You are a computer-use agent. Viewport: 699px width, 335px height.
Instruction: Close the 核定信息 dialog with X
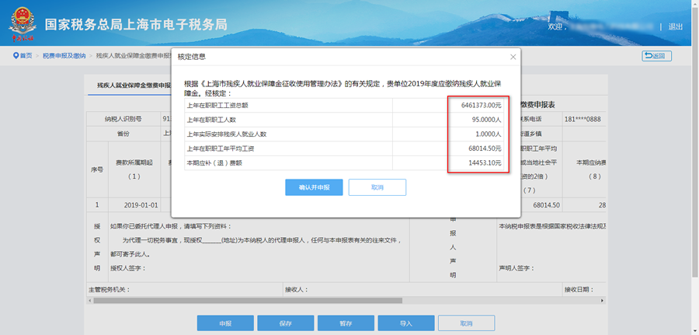pyautogui.click(x=513, y=57)
